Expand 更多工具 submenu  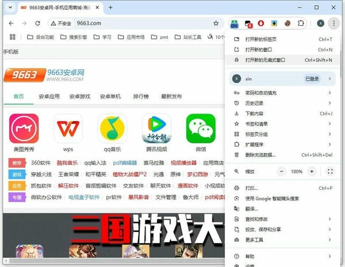coord(282,240)
